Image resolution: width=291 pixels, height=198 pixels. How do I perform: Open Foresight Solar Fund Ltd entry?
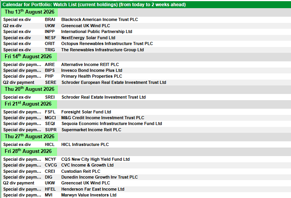pos(86,112)
